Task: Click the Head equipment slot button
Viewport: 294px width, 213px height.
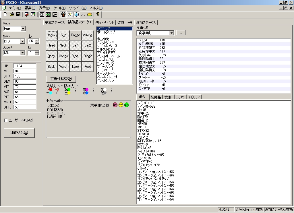Action: pos(51,45)
